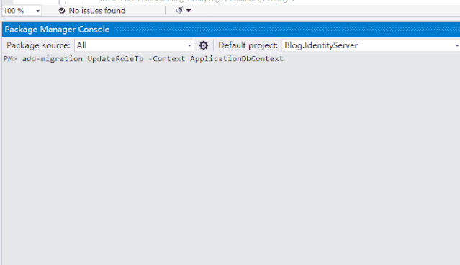The width and height of the screenshot is (460, 265).
Task: Click the add-migration command line in the console
Action: (153, 59)
